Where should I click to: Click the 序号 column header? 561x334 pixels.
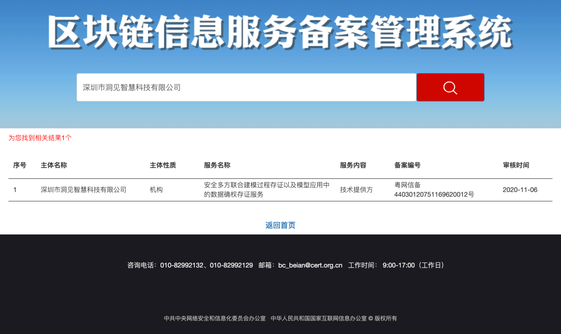click(20, 165)
